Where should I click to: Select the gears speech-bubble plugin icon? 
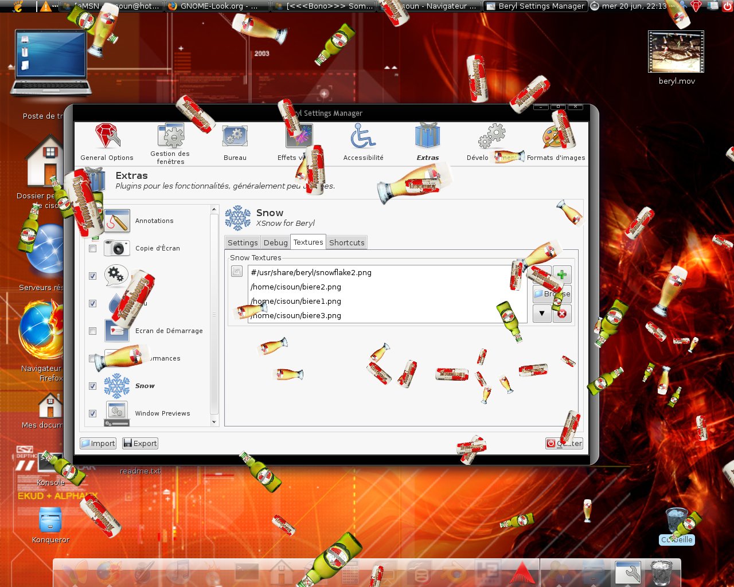(x=116, y=276)
